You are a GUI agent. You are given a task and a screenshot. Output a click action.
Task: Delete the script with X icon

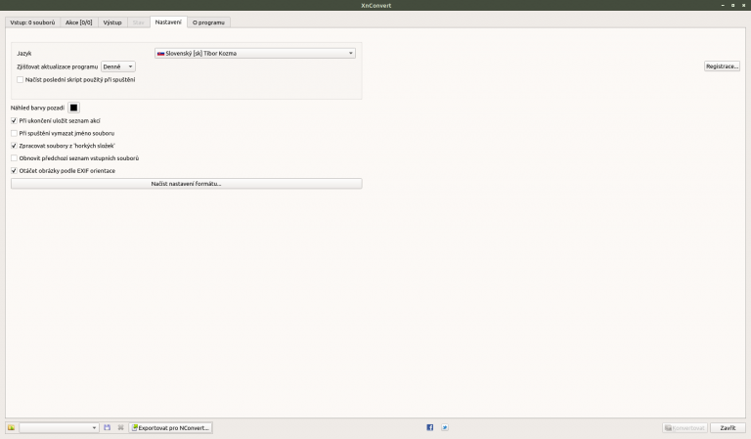click(x=120, y=427)
